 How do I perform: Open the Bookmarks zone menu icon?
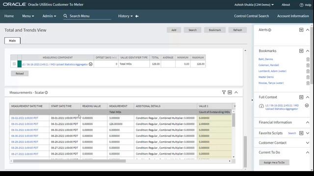[301, 51]
